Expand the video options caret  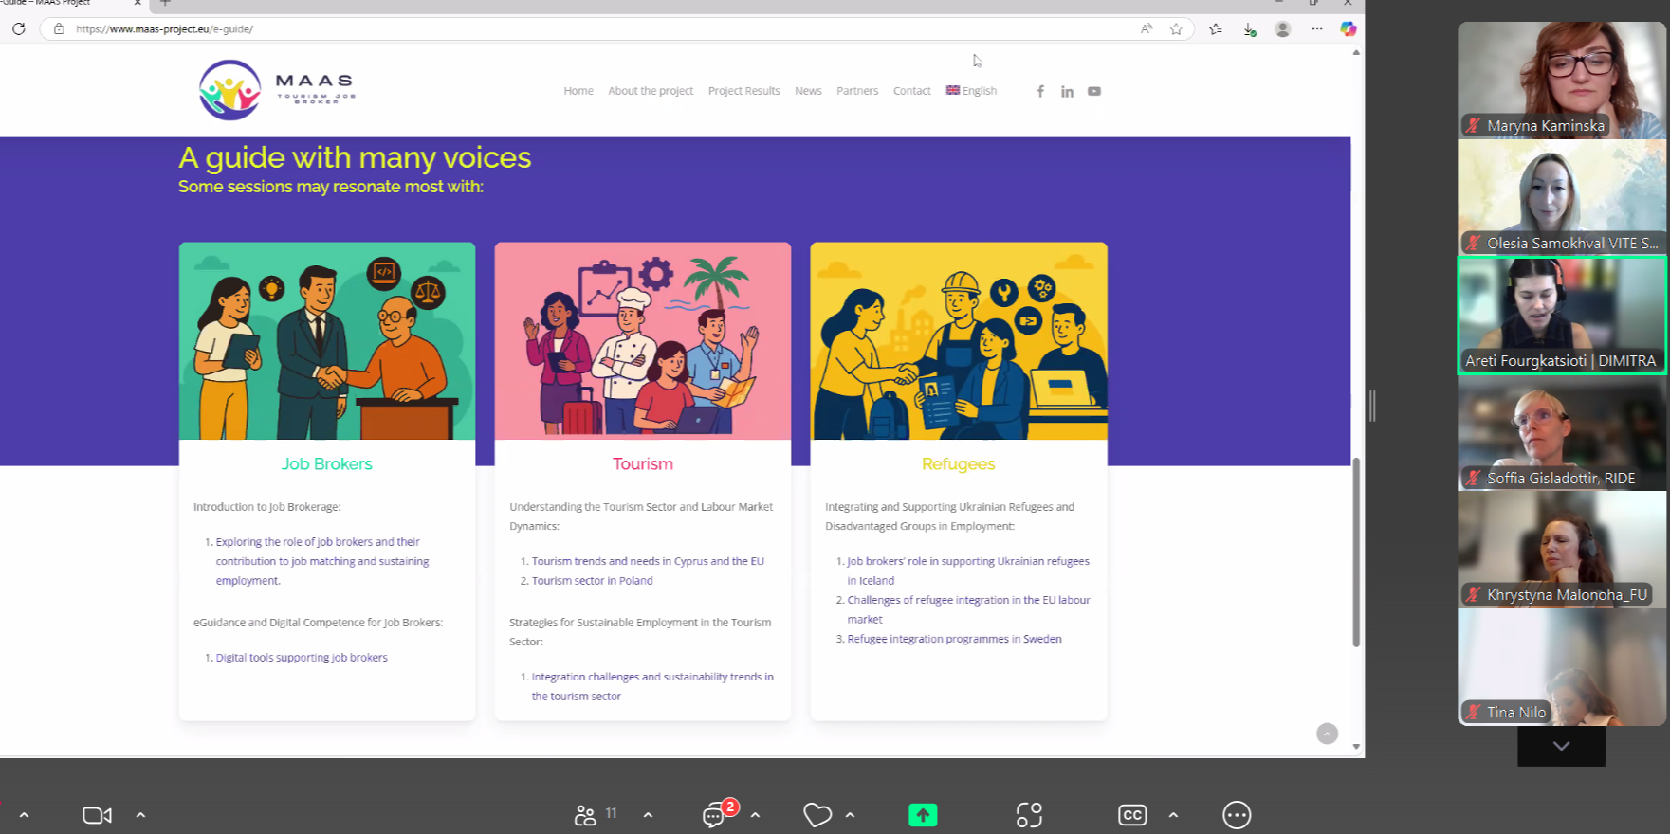pos(140,815)
